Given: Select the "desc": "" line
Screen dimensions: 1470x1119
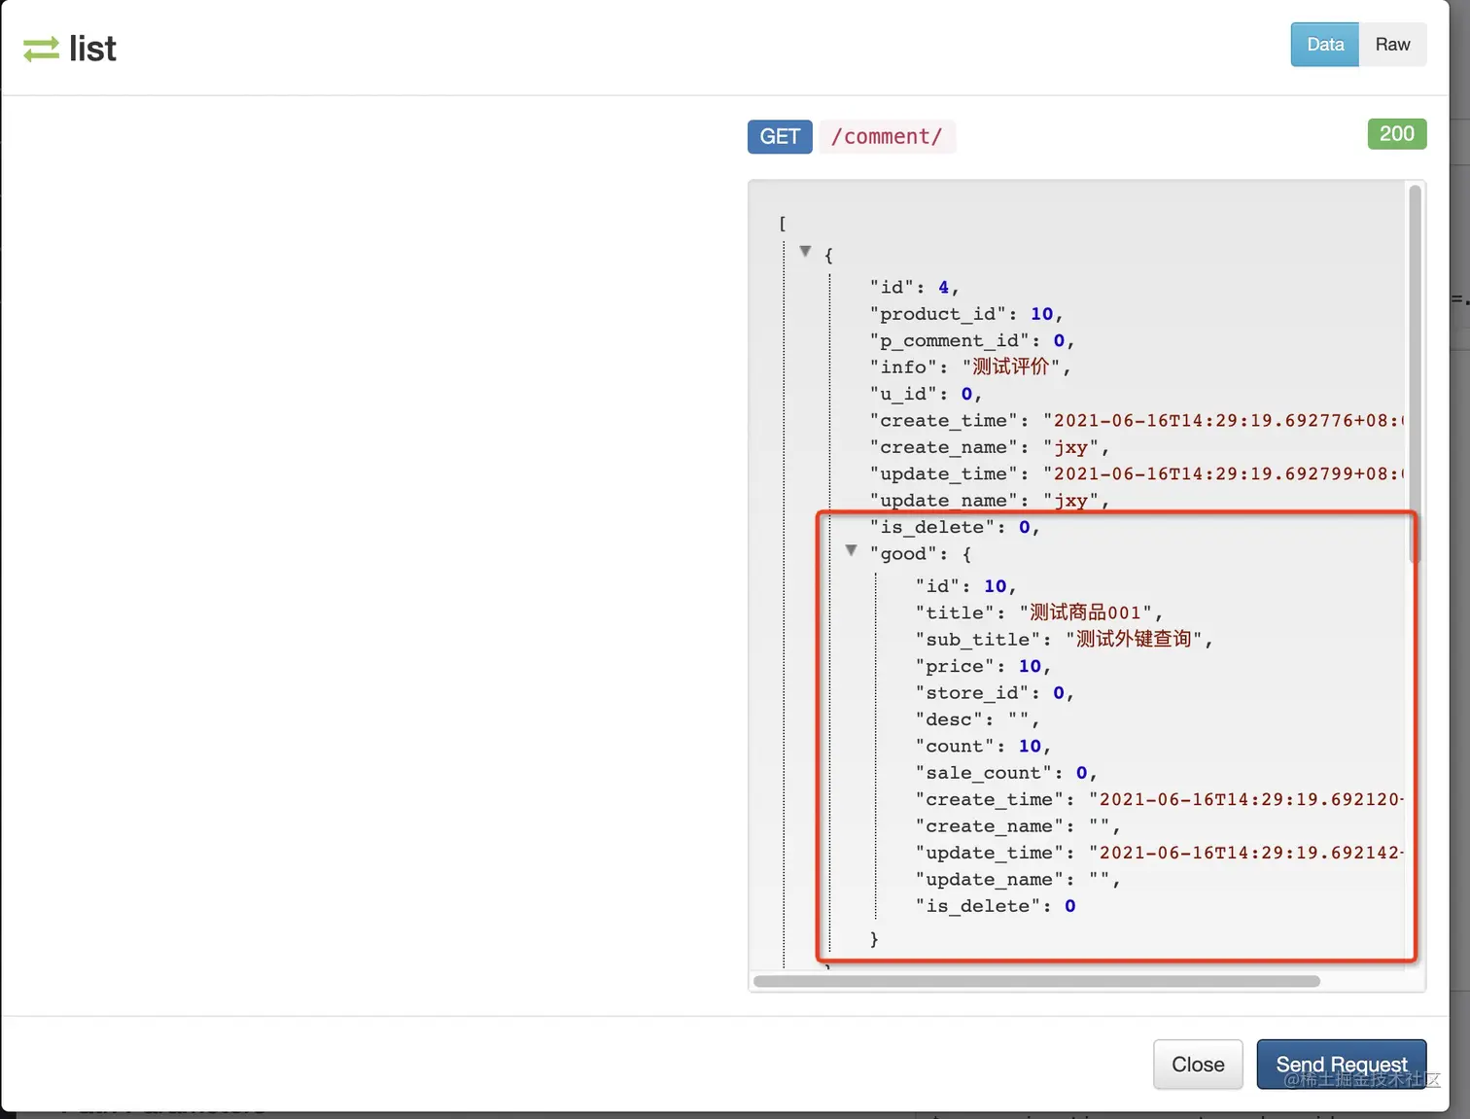Looking at the screenshot, I should [x=977, y=720].
